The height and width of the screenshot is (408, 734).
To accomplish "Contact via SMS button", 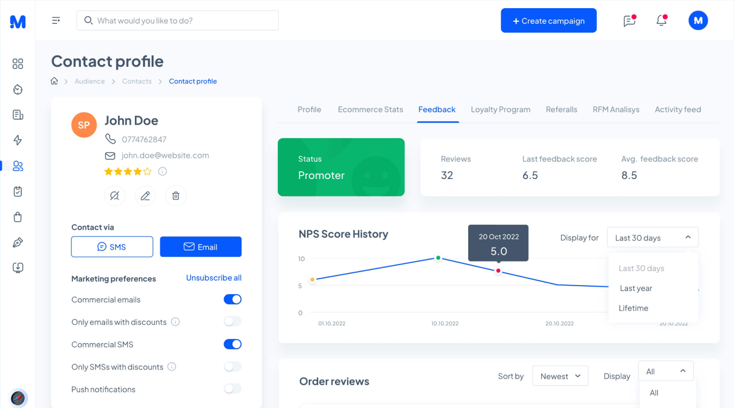I will pyautogui.click(x=112, y=247).
